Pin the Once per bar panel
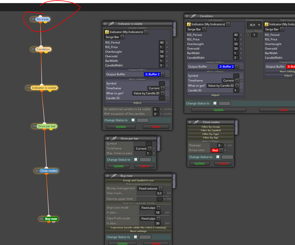 [114, 139]
